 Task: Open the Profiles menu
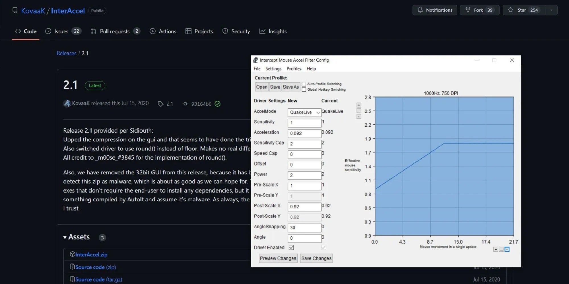(x=294, y=69)
